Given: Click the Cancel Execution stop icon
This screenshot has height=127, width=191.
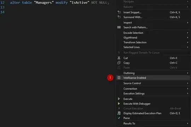Looking at the screenshot, I should point(119,108).
